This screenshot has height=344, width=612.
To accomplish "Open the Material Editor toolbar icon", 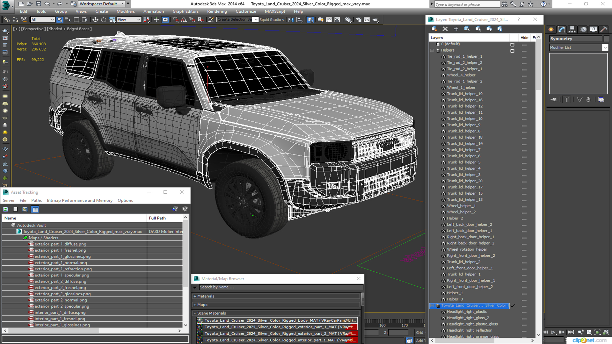I will click(348, 20).
